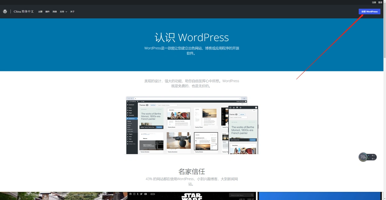
Task: Open the 关于 (About) page
Action: [72, 12]
